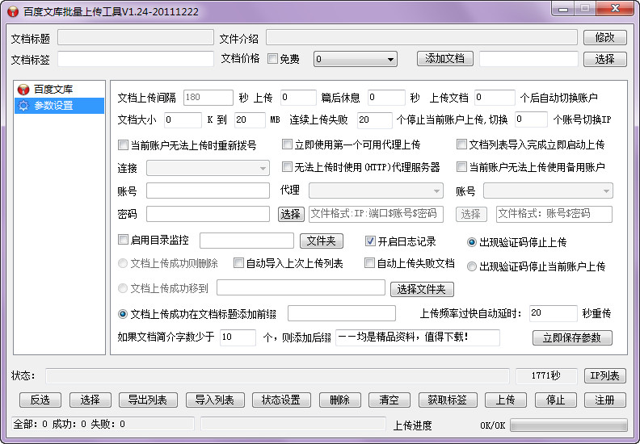Click the 文件夹 button
Image resolution: width=640 pixels, height=444 pixels.
[322, 241]
